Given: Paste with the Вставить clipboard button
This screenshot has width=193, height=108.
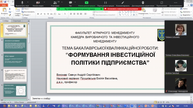Looking at the screenshot, I should pos(5,11).
